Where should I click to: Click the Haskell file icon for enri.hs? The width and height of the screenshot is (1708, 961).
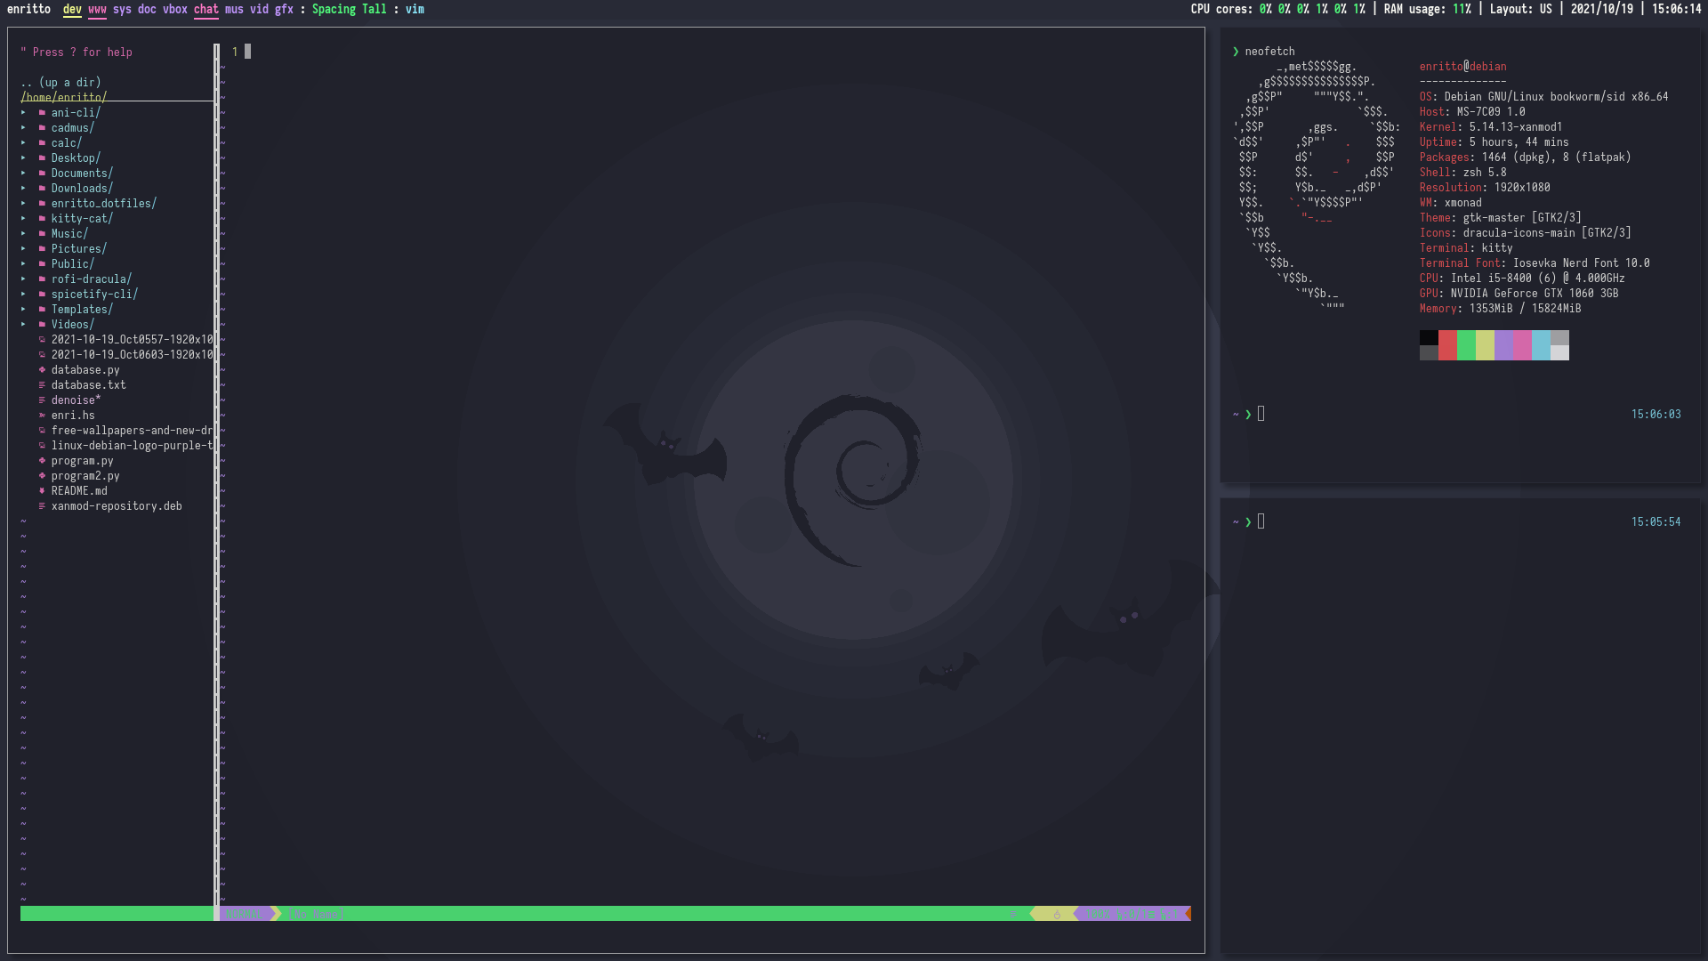[42, 416]
